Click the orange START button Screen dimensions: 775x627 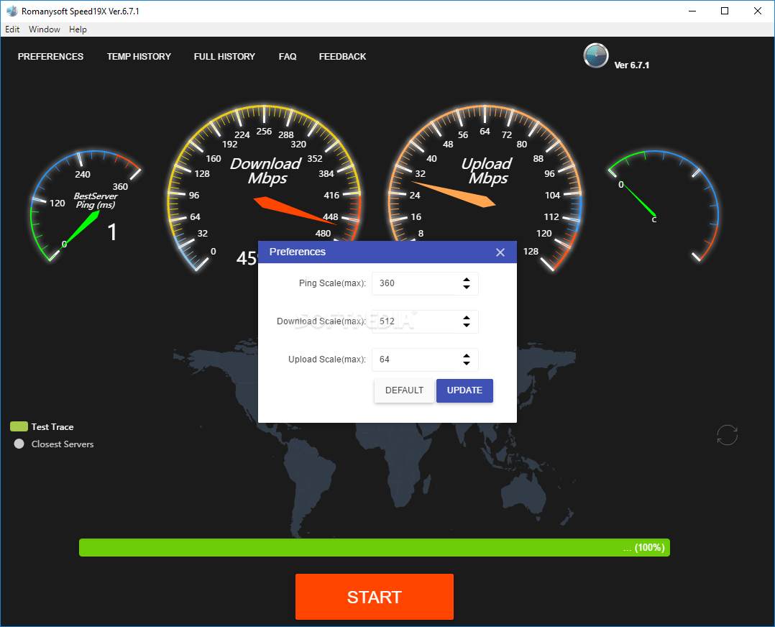374,597
